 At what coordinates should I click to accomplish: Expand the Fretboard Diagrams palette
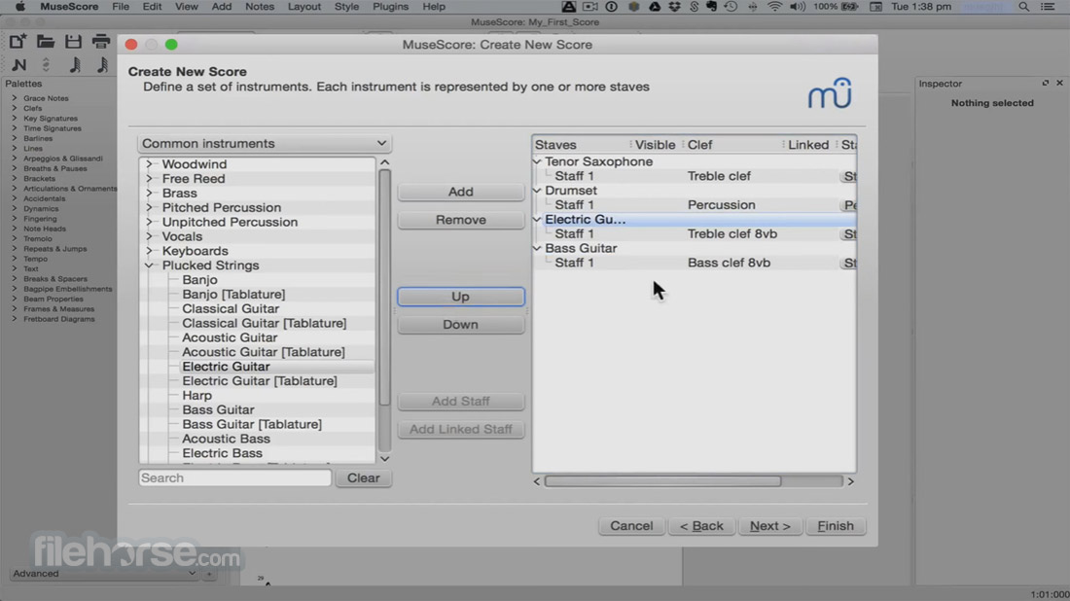[15, 319]
